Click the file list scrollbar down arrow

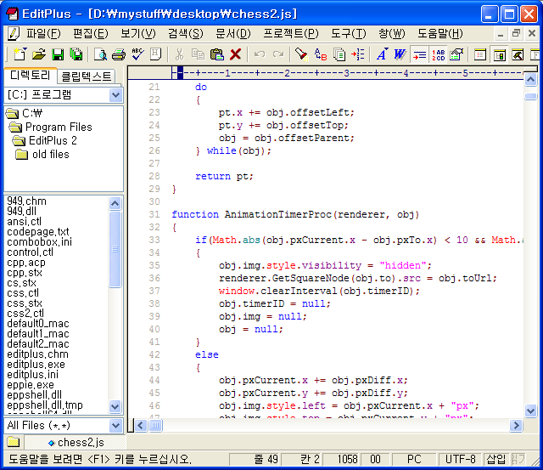point(116,408)
